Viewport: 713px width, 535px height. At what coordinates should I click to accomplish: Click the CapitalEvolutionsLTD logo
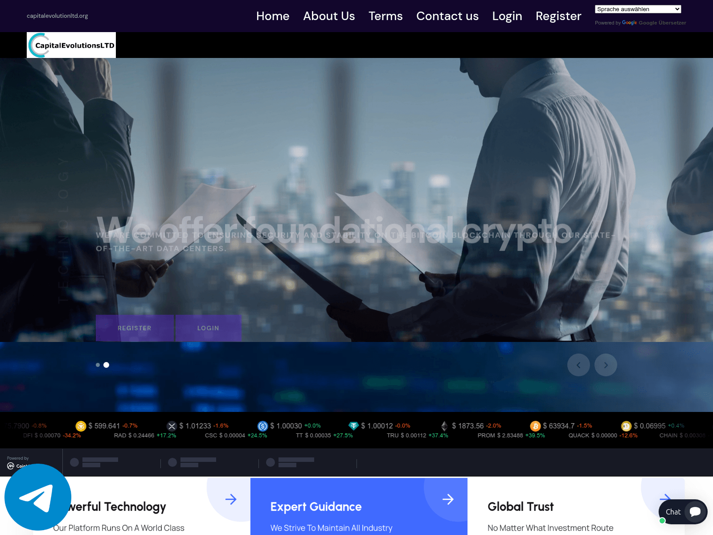pos(71,45)
